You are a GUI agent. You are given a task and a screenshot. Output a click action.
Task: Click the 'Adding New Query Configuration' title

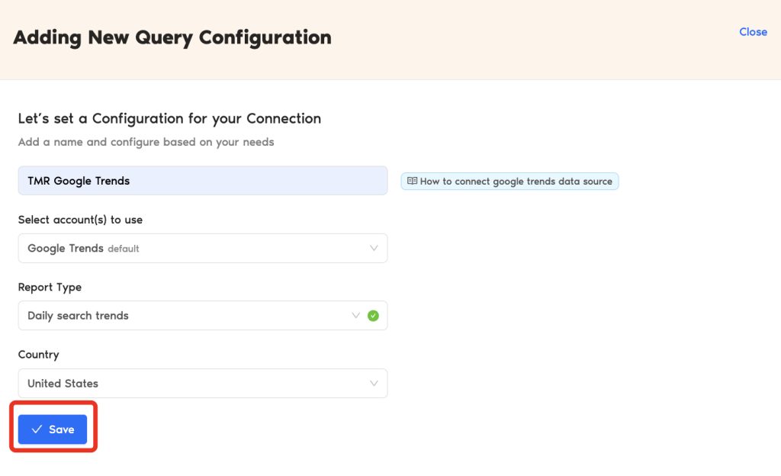pos(172,37)
